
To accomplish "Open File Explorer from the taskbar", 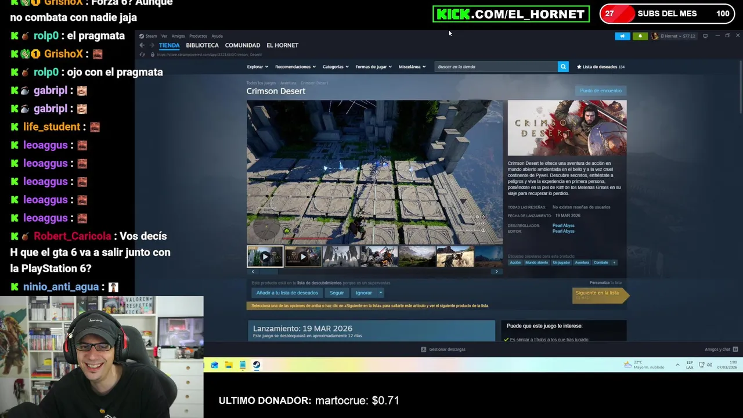I will pos(229,365).
